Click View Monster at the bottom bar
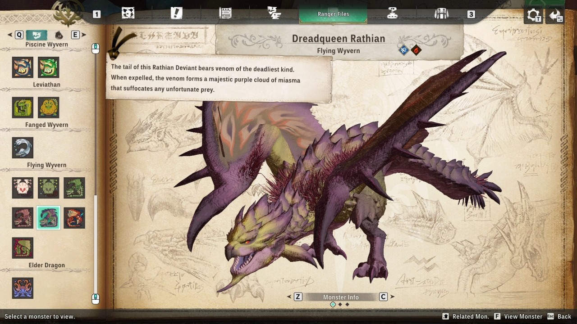 (x=518, y=316)
